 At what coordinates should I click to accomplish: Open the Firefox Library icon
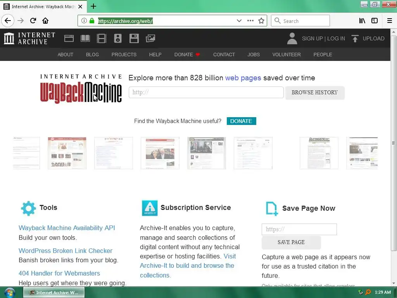pos(362,21)
